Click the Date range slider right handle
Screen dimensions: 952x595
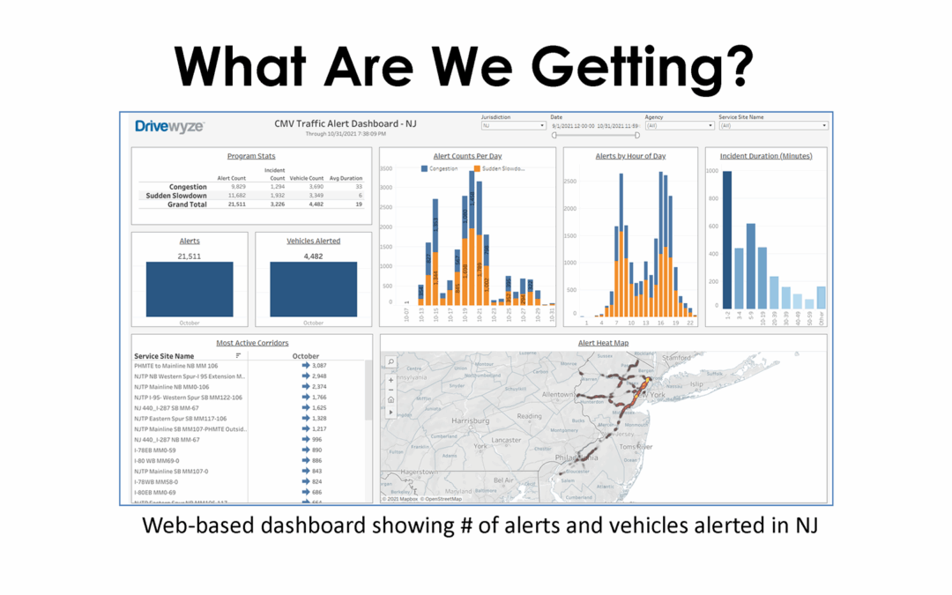click(x=636, y=136)
